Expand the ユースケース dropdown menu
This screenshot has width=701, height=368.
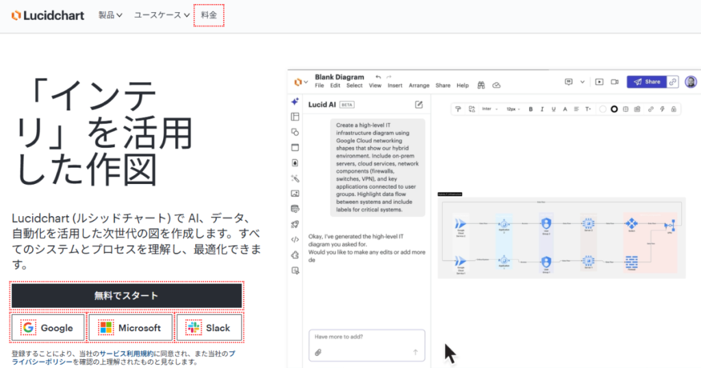point(162,15)
